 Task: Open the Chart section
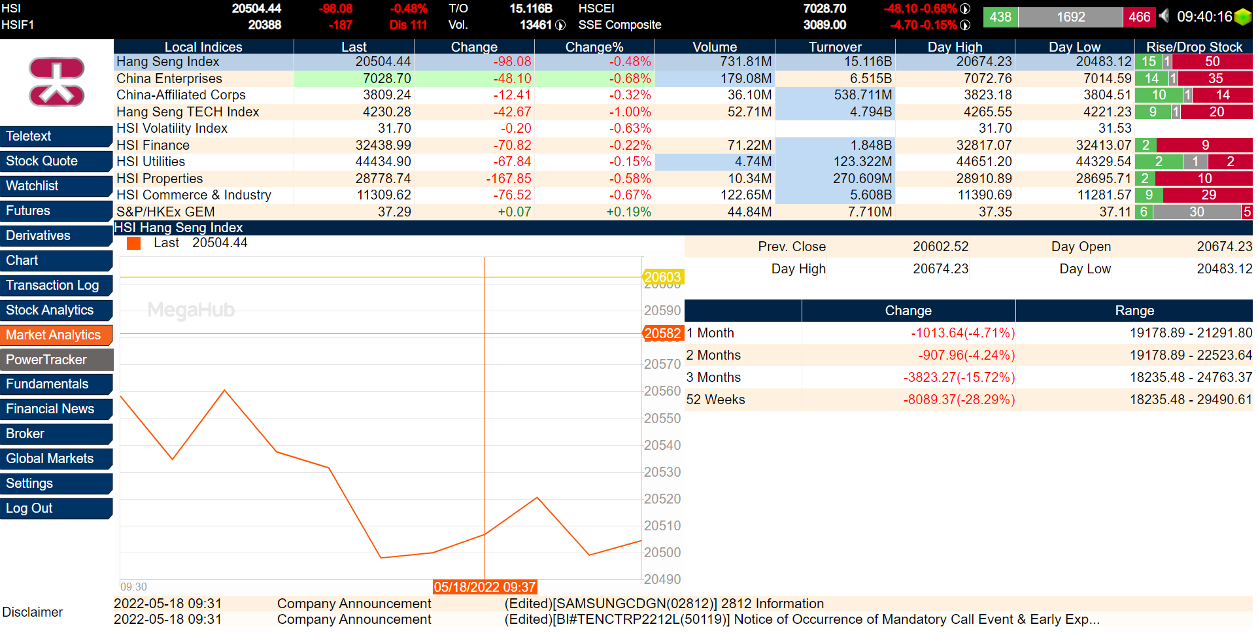[x=56, y=260]
